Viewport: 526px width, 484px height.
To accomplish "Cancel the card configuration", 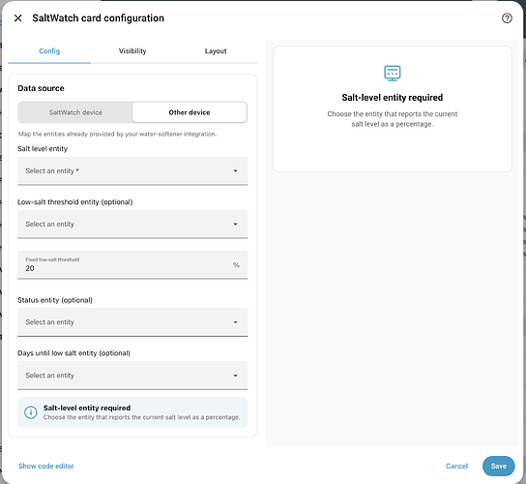I will (456, 466).
